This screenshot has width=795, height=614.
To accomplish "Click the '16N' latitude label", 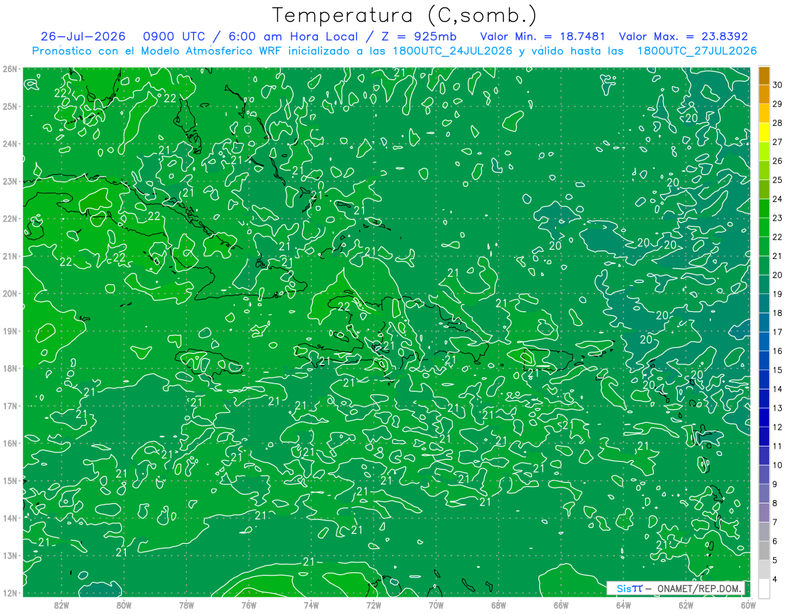I will pos(10,443).
